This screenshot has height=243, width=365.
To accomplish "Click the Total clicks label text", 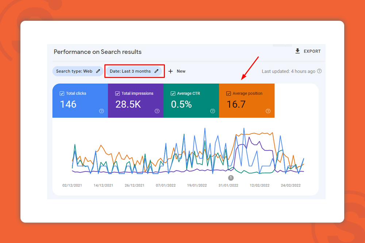I will tap(76, 93).
